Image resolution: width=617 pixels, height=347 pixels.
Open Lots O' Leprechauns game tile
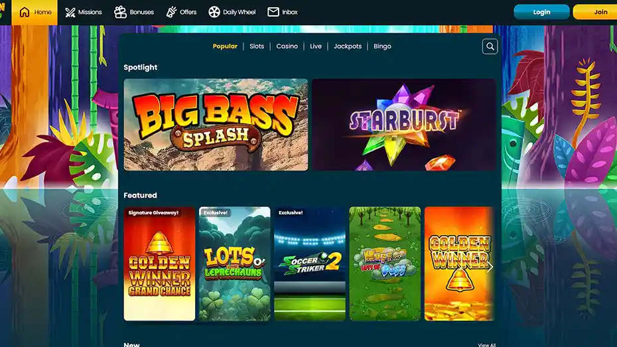234,263
